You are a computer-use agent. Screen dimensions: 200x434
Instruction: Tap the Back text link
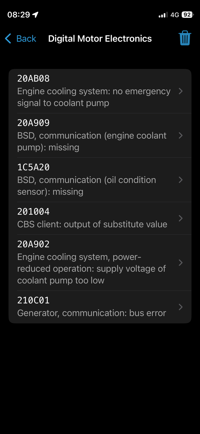[x=26, y=39]
